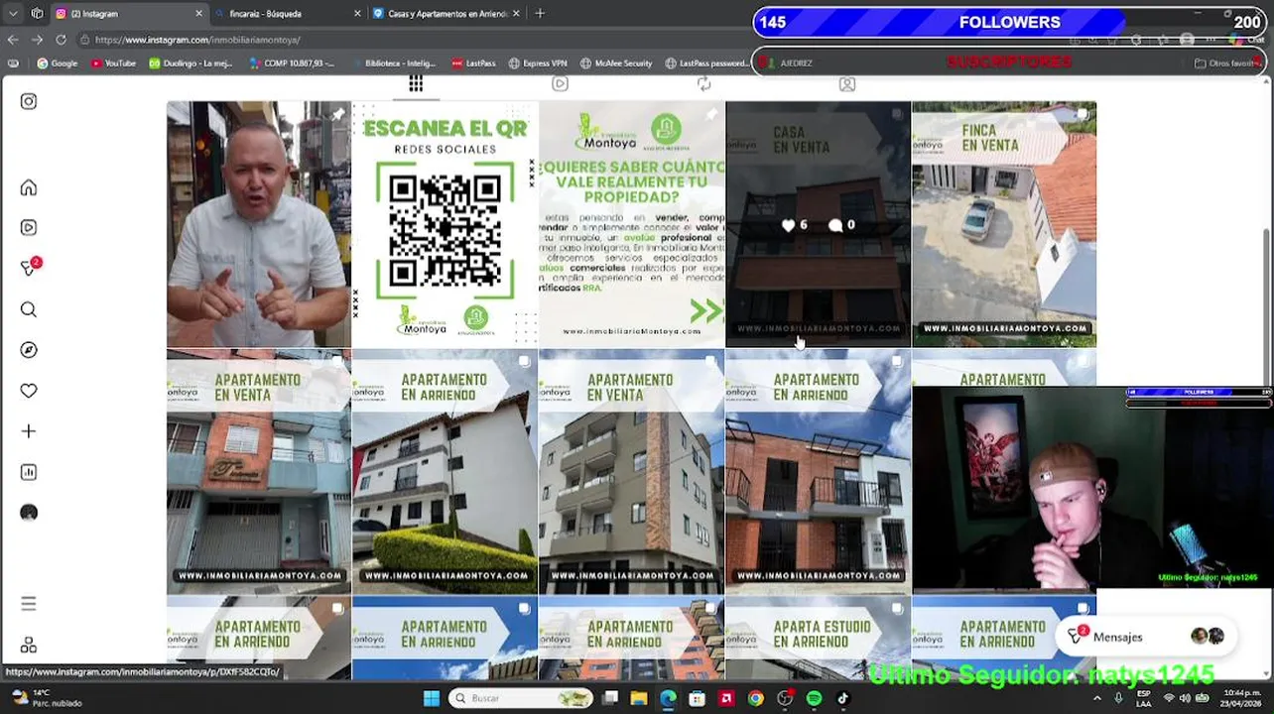
Task: Open the YouTube bookmark
Action: (x=113, y=63)
